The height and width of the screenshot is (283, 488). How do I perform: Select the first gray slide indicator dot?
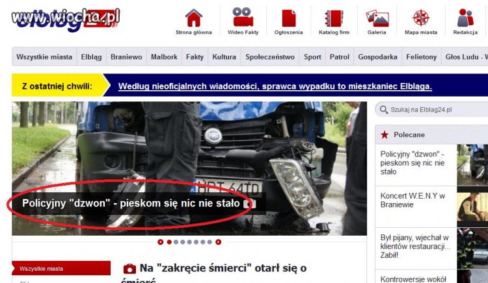point(176,242)
